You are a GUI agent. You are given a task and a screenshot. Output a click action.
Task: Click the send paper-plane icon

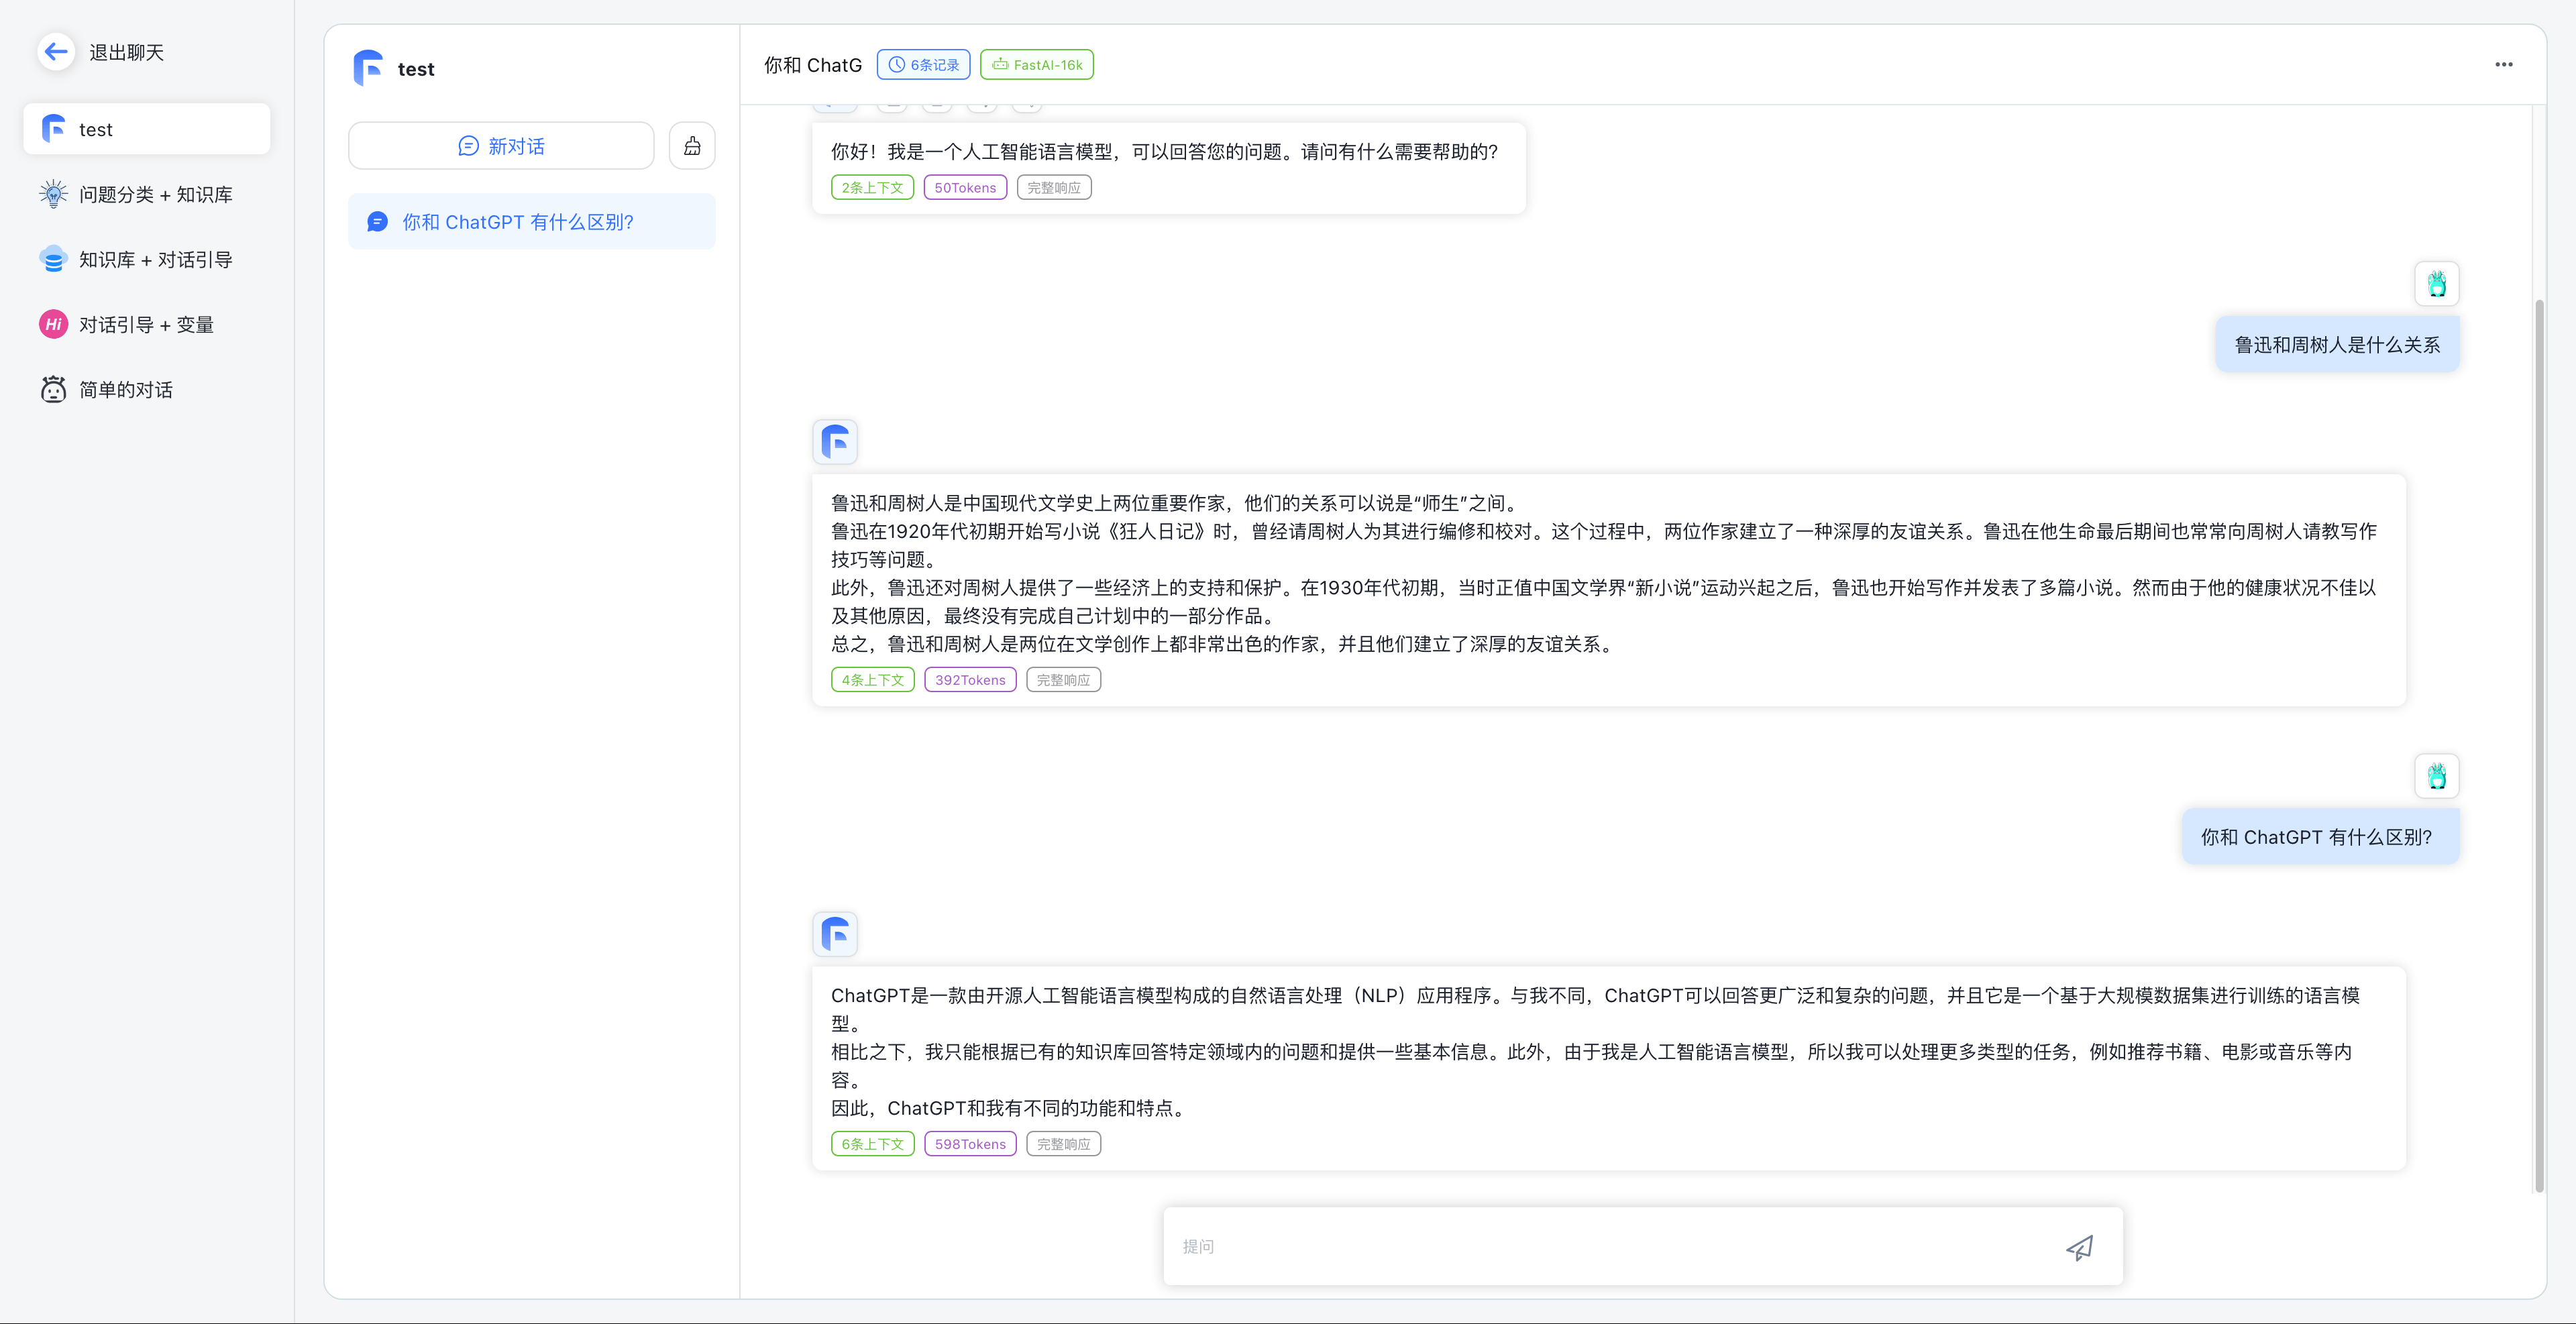point(2079,1247)
